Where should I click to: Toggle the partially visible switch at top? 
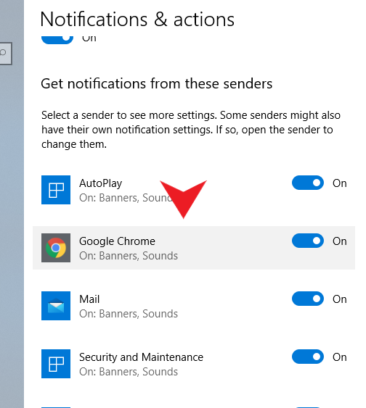tap(57, 40)
